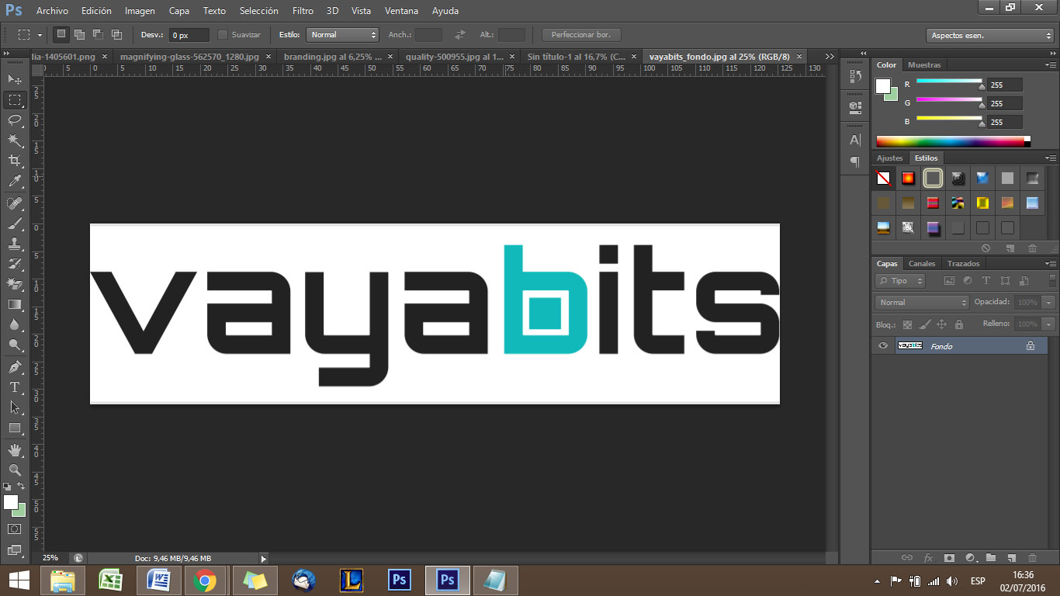The height and width of the screenshot is (596, 1060).
Task: Click the color spectrum ramp
Action: click(950, 141)
